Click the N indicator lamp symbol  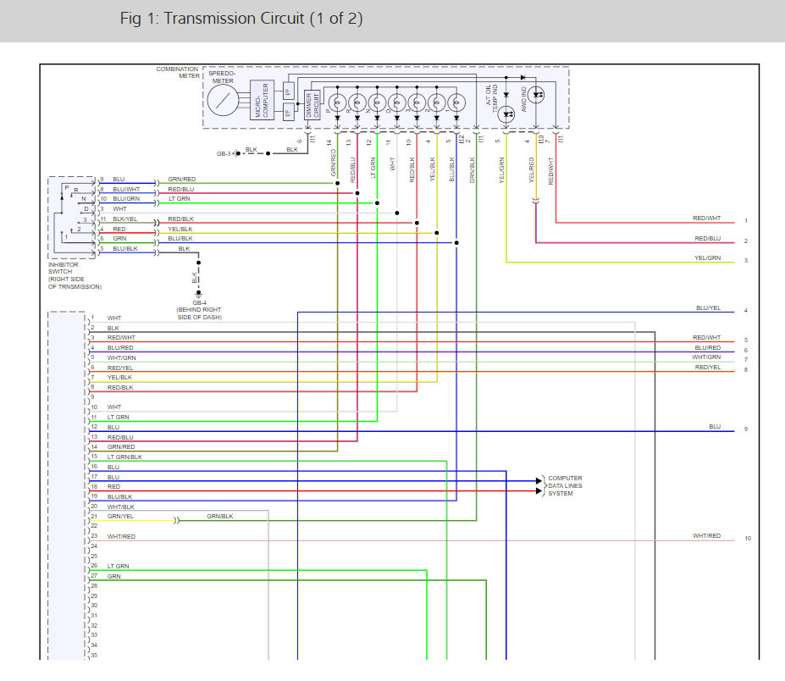coord(377,103)
